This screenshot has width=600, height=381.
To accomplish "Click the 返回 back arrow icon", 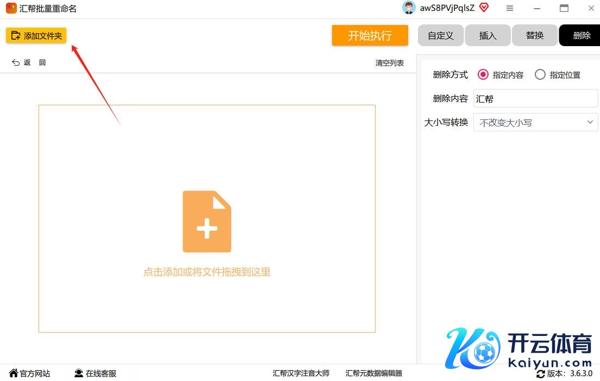I will click(x=16, y=63).
